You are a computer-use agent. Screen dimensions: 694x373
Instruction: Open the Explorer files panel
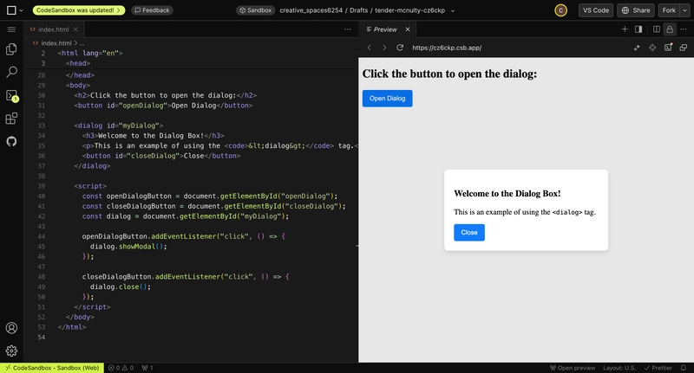(12, 50)
